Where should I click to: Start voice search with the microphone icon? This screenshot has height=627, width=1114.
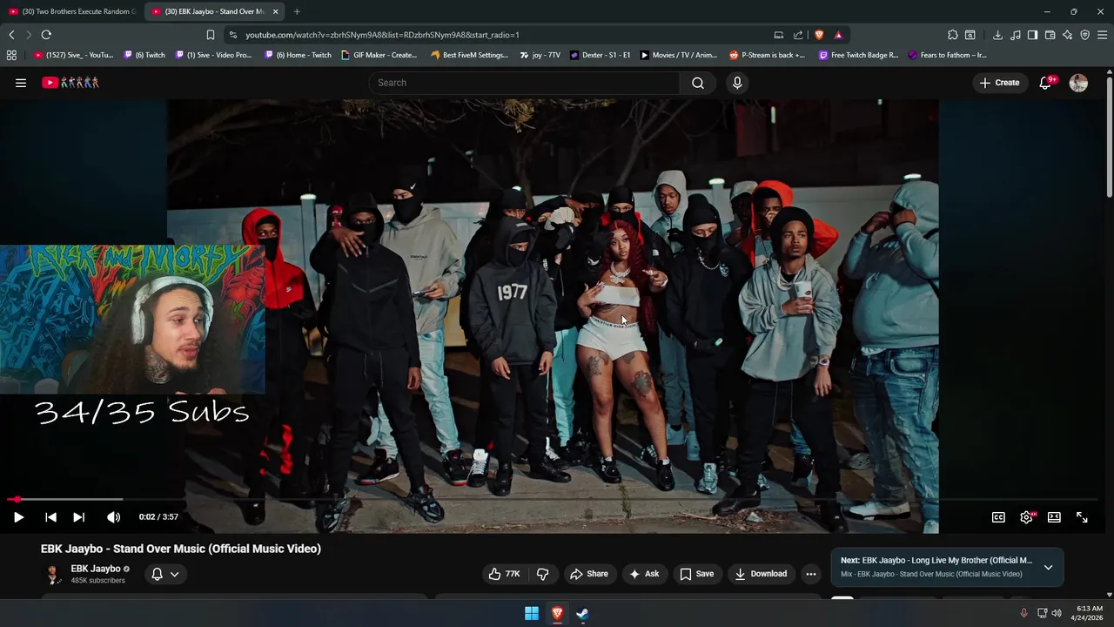737,83
